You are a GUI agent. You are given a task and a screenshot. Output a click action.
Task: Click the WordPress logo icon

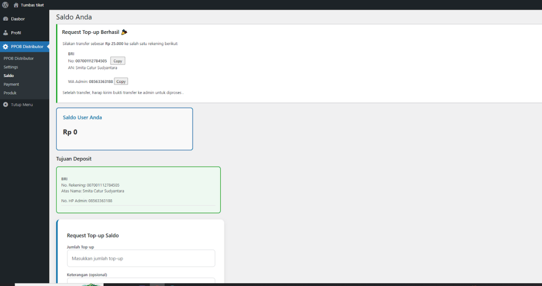coord(5,5)
